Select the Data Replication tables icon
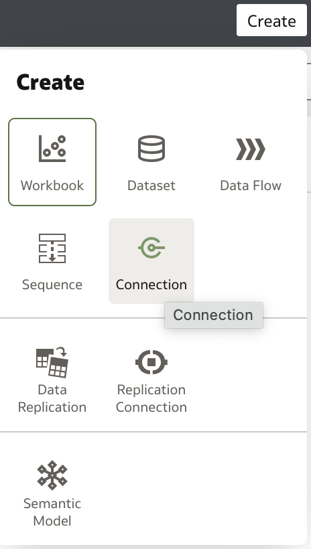Image resolution: width=311 pixels, height=549 pixels. point(52,362)
